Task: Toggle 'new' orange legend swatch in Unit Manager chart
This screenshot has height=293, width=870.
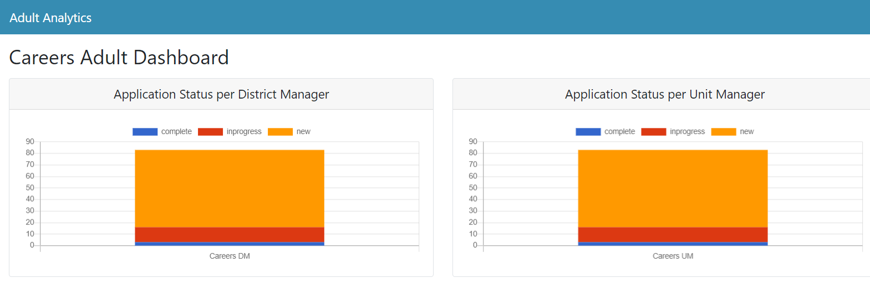Action: pos(723,132)
